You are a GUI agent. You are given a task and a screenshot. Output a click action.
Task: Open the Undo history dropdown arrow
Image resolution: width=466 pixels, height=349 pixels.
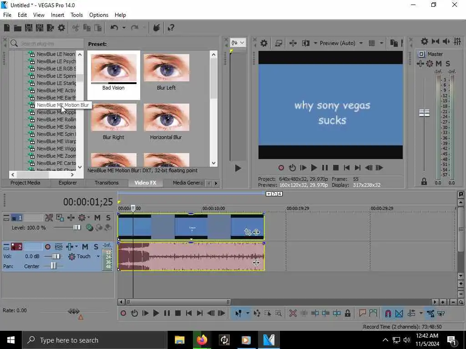click(124, 28)
